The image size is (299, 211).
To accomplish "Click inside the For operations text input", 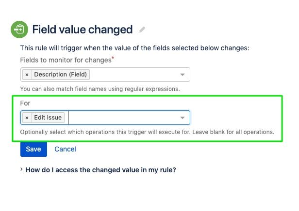I will tap(122, 118).
